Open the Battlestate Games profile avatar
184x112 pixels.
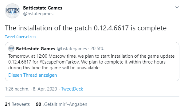pos(12,11)
